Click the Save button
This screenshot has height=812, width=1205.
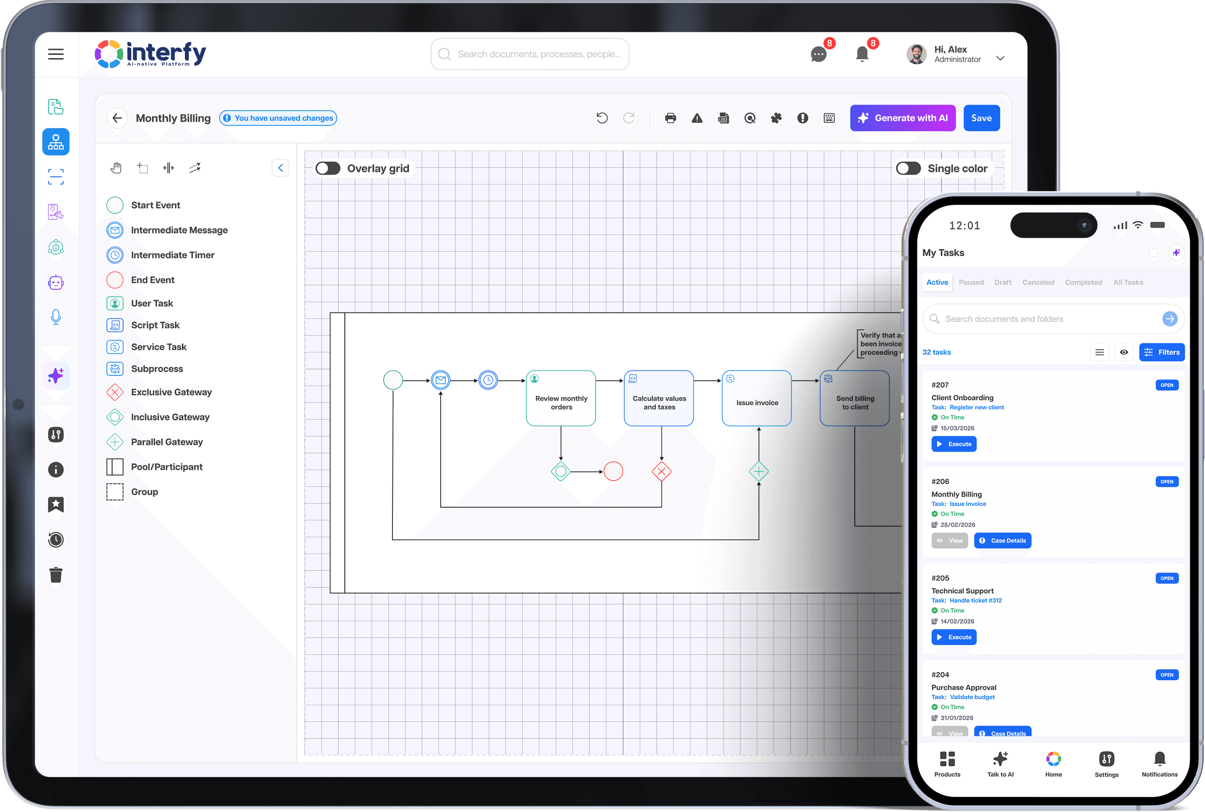click(981, 118)
